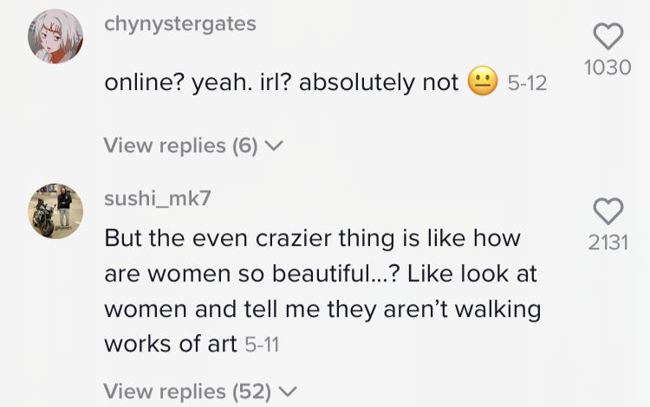650x407 pixels.
Task: Visit the sushi_mk7 username link
Action: point(157,198)
